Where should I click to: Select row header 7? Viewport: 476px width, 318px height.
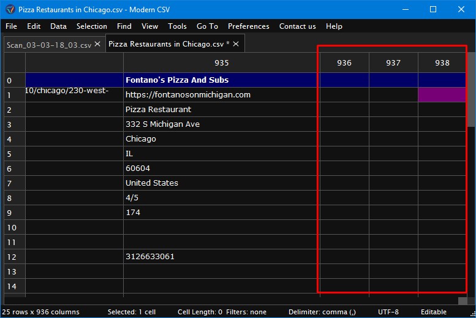(x=15, y=183)
